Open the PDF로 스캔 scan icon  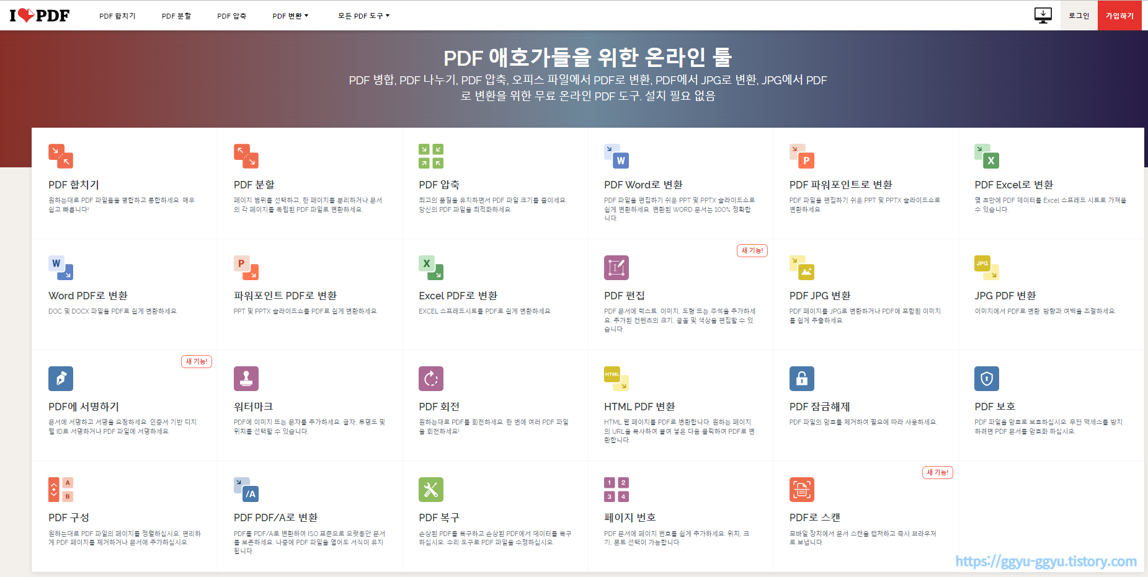pyautogui.click(x=802, y=489)
